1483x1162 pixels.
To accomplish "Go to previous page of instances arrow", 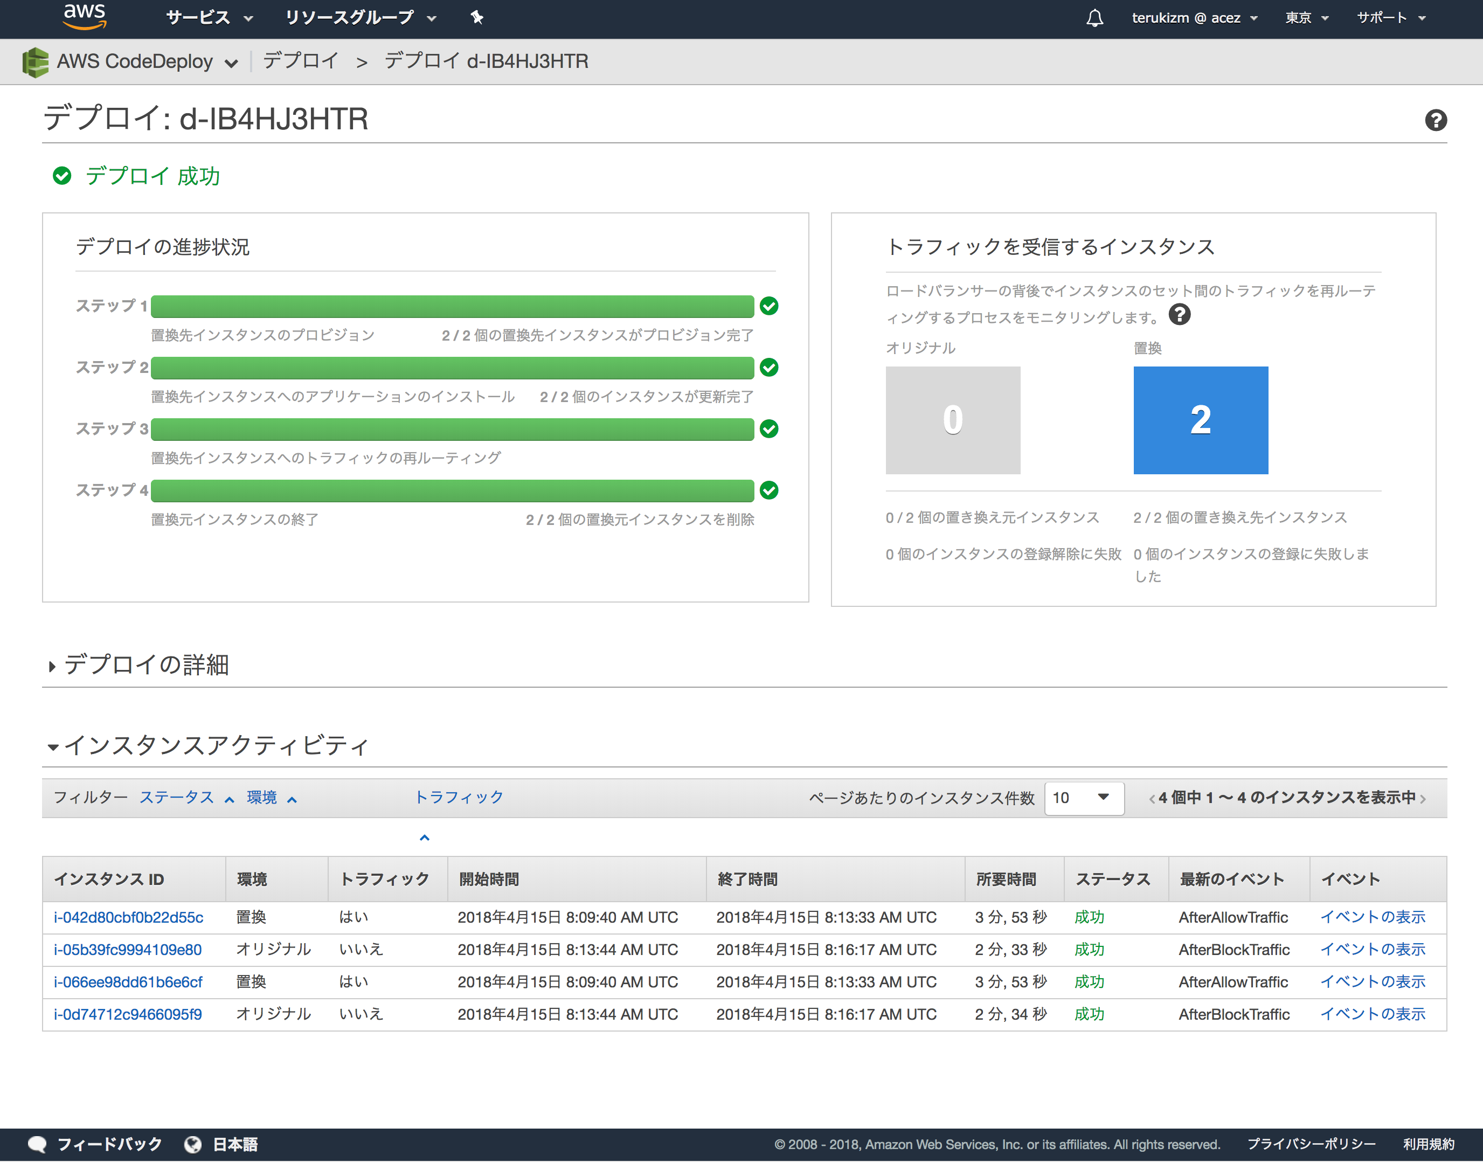I will 1152,798.
